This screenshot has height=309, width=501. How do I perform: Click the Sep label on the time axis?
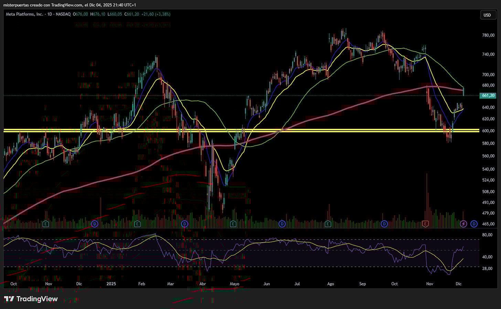[x=362, y=284]
